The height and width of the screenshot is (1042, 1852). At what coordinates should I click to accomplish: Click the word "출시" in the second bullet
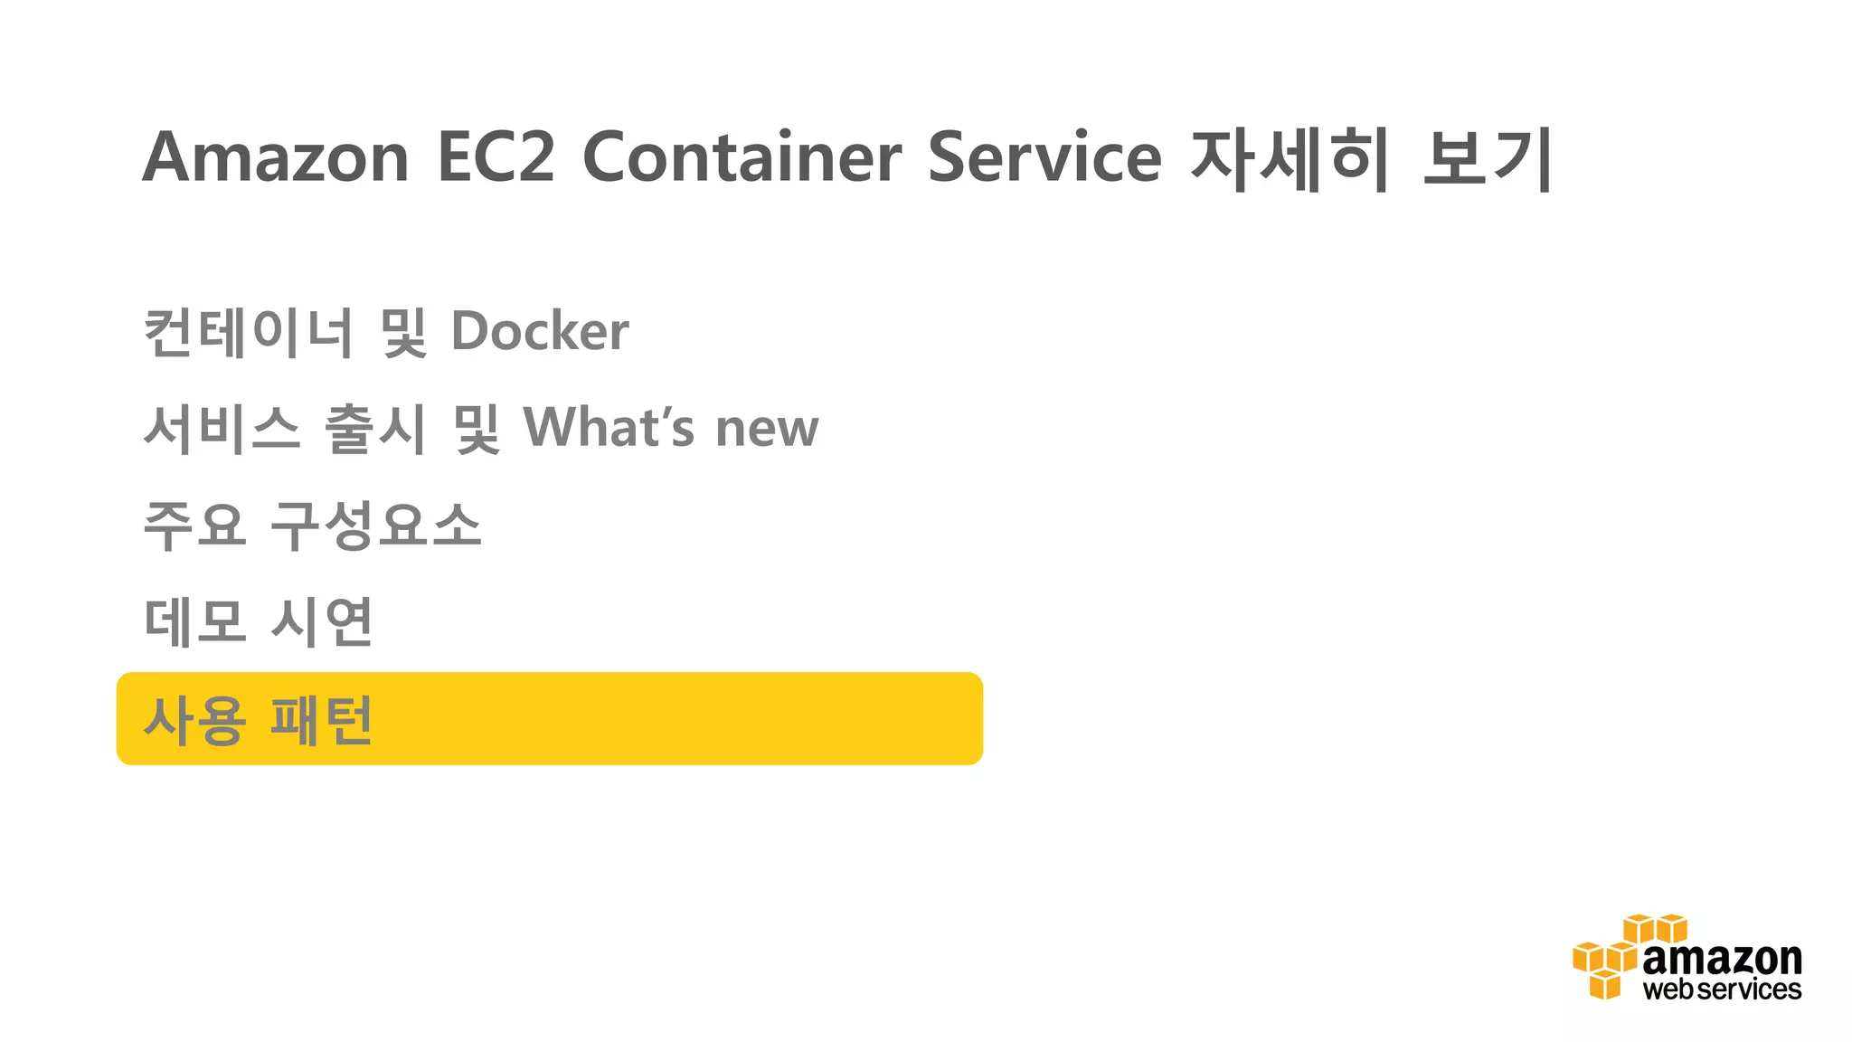coord(374,428)
